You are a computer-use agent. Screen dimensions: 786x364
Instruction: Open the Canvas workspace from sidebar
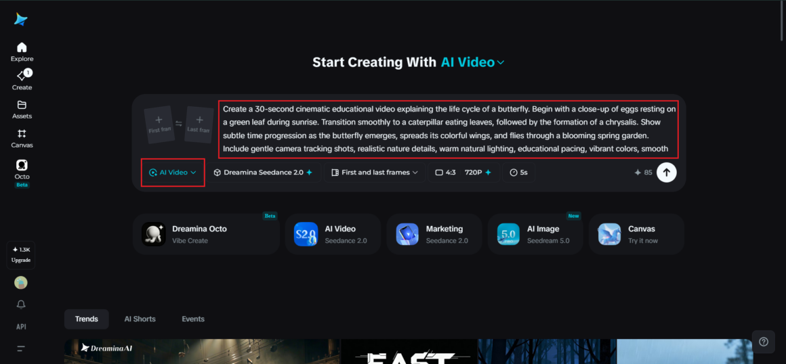pyautogui.click(x=22, y=139)
